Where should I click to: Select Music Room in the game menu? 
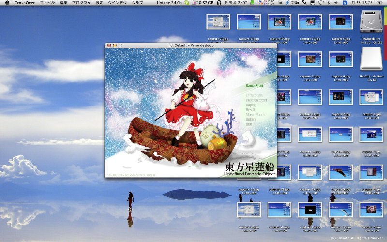pos(255,115)
